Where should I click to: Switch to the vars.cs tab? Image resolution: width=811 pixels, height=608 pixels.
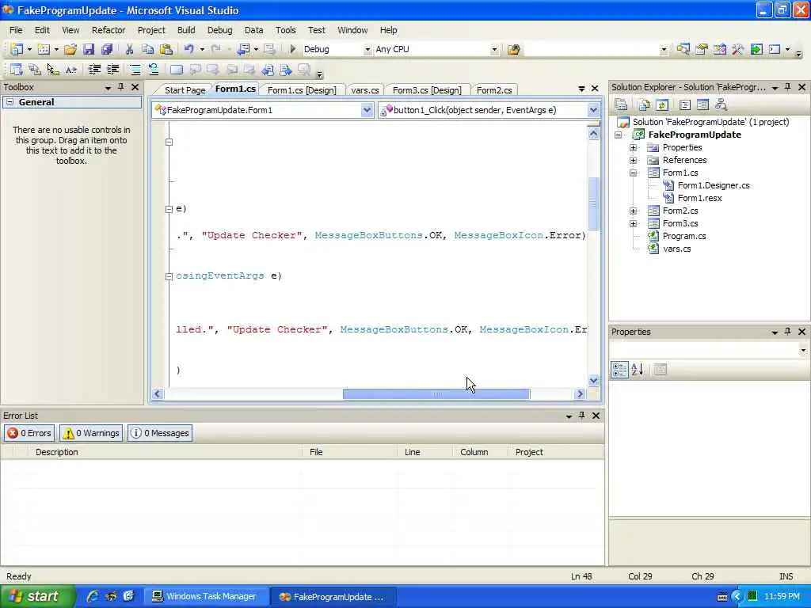tap(364, 90)
